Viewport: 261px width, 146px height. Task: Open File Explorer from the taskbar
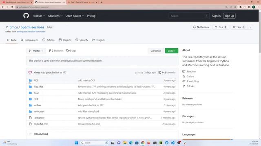(125, 143)
